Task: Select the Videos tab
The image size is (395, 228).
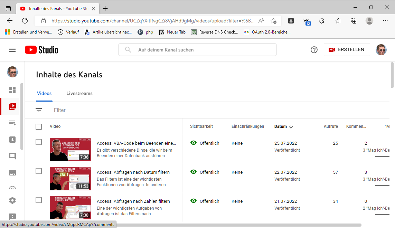Action: pyautogui.click(x=44, y=93)
